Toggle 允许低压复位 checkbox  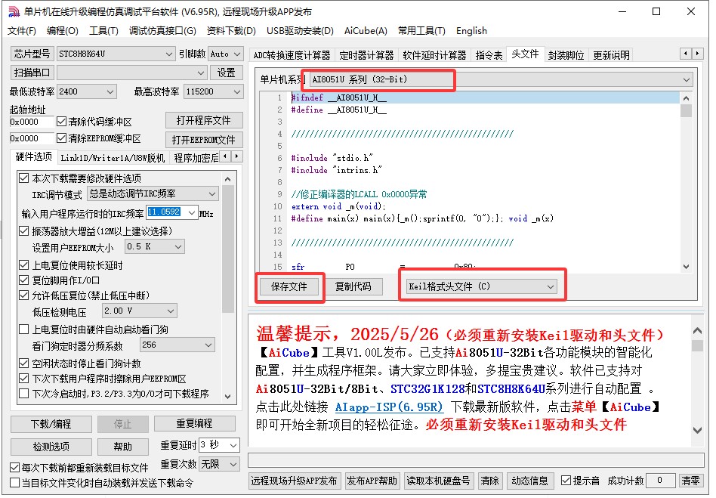tap(23, 295)
